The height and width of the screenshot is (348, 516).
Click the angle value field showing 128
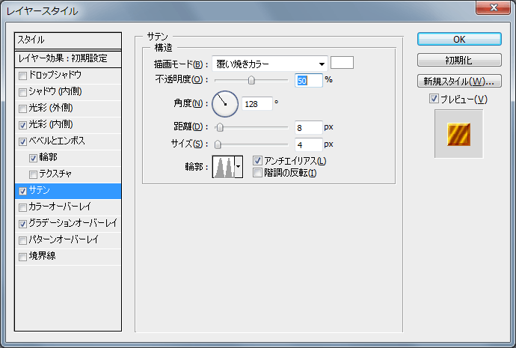point(257,104)
